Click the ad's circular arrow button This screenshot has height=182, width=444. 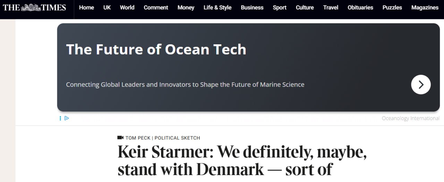(x=421, y=84)
